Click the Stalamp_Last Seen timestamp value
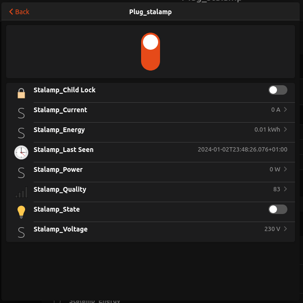The height and width of the screenshot is (303, 303). point(242,150)
